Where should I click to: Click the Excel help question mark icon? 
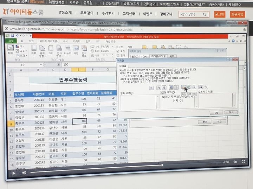click(233, 41)
